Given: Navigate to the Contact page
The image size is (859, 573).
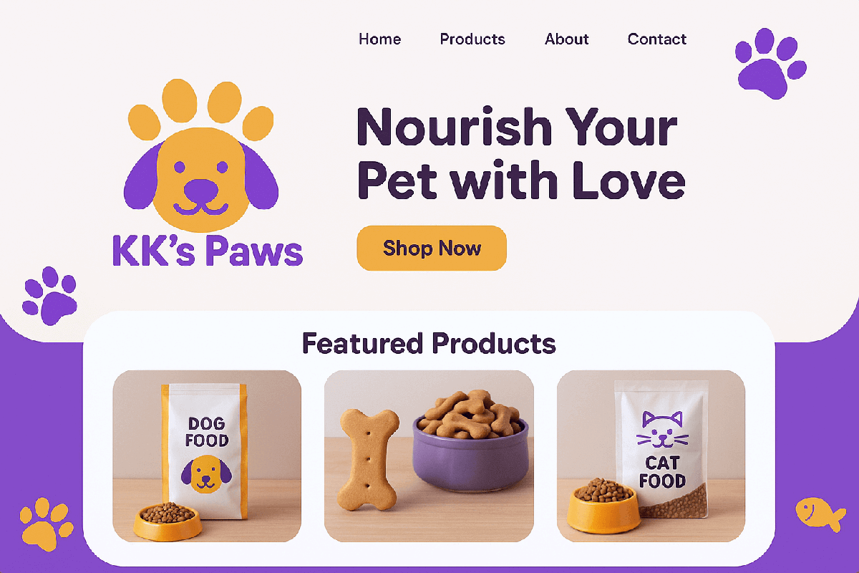Looking at the screenshot, I should pyautogui.click(x=657, y=39).
